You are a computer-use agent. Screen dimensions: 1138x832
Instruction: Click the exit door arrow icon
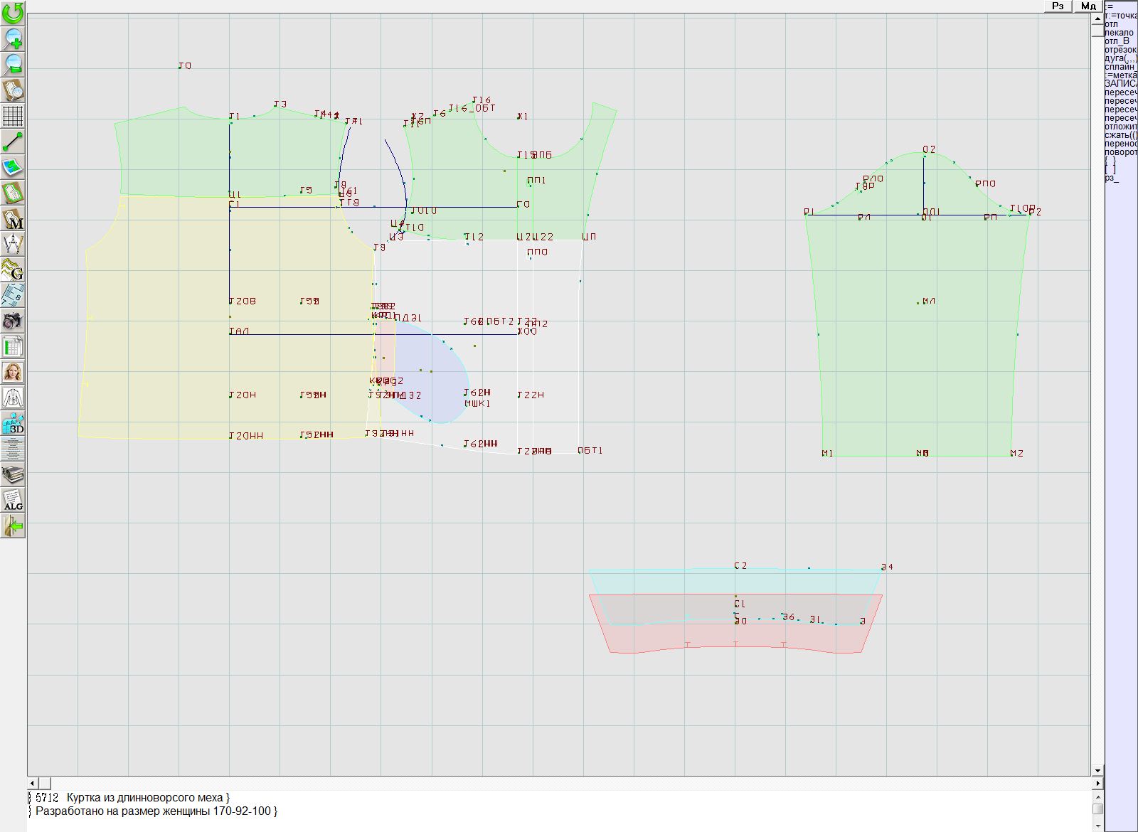[x=13, y=526]
